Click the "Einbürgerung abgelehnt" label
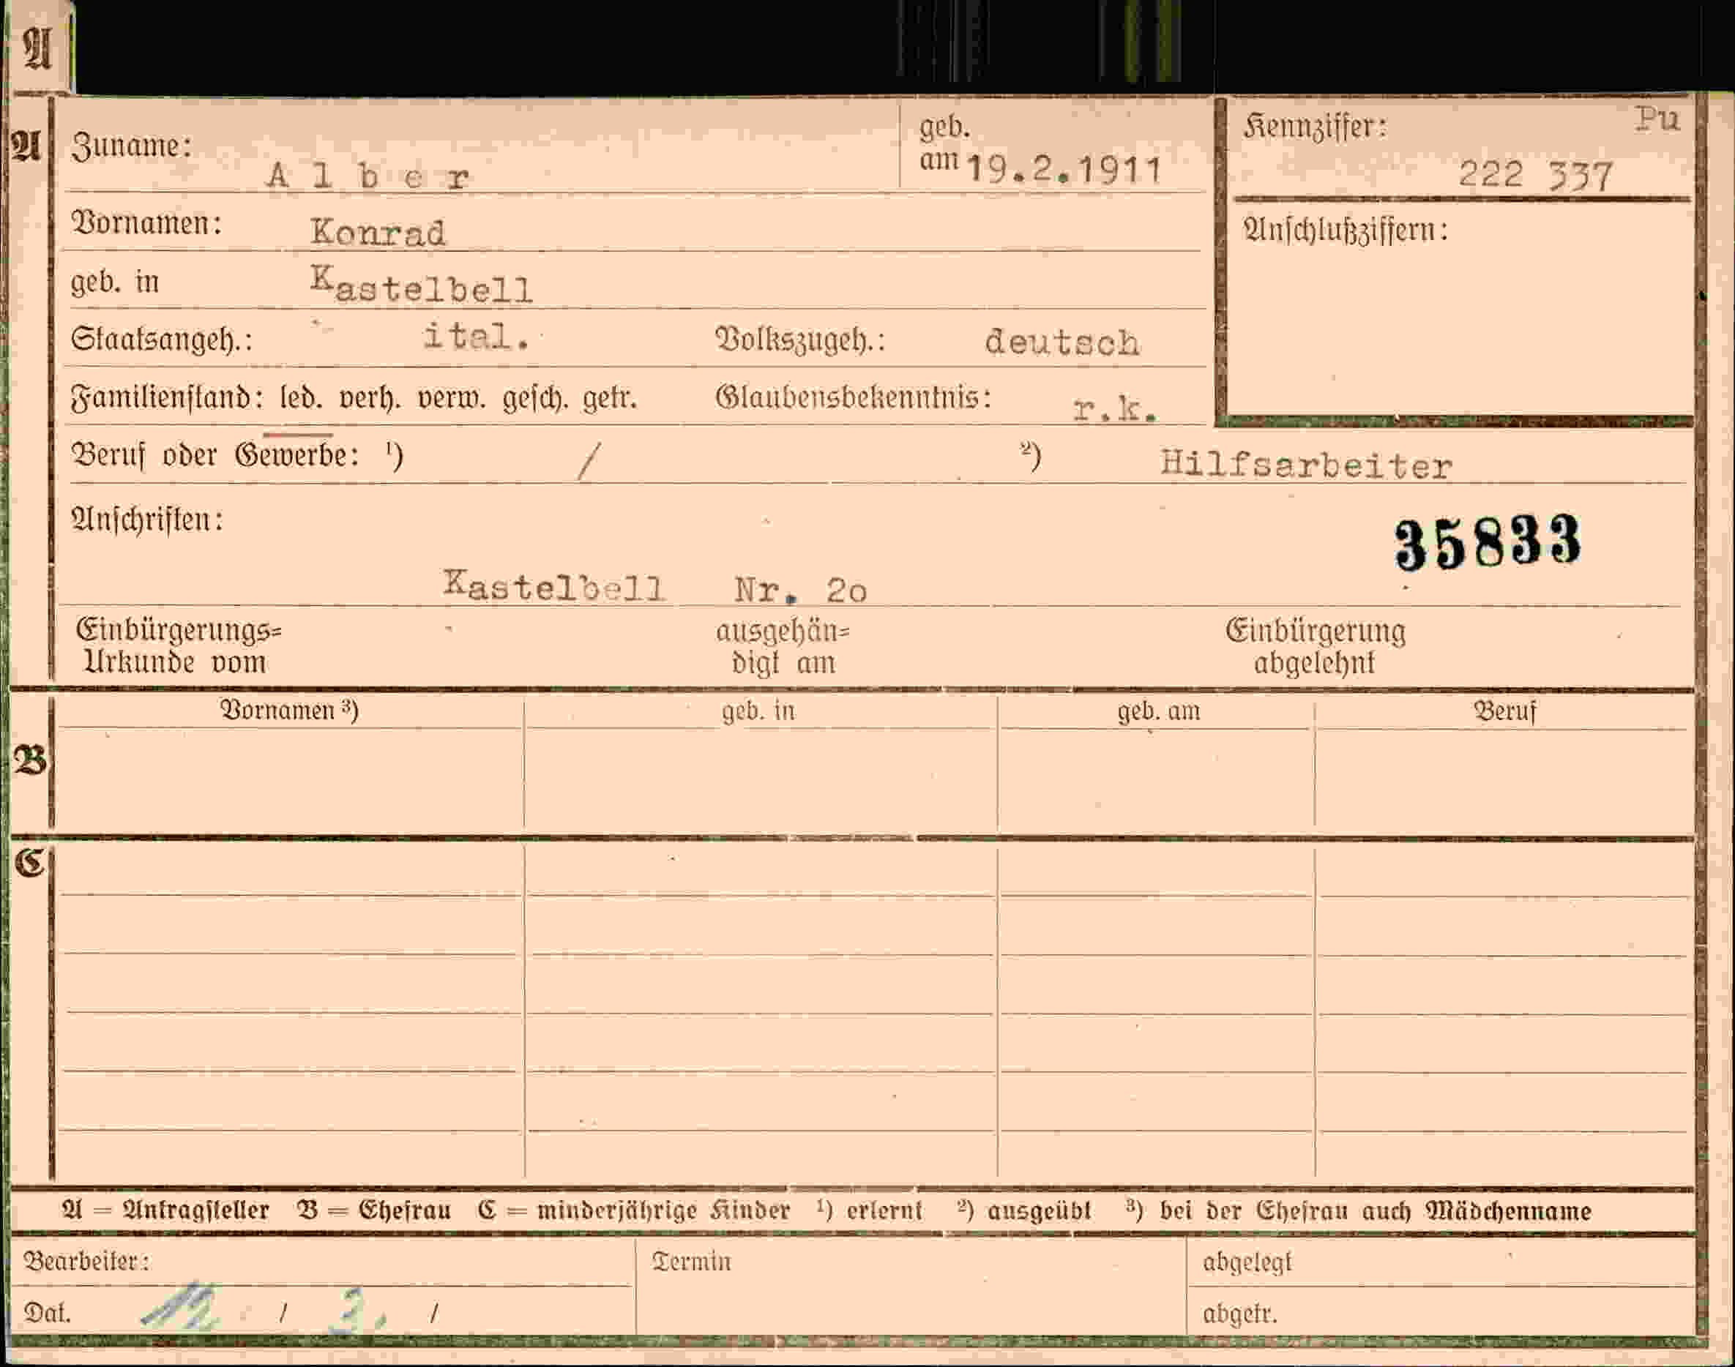Screen dimensions: 1735x1367 click(x=1316, y=647)
